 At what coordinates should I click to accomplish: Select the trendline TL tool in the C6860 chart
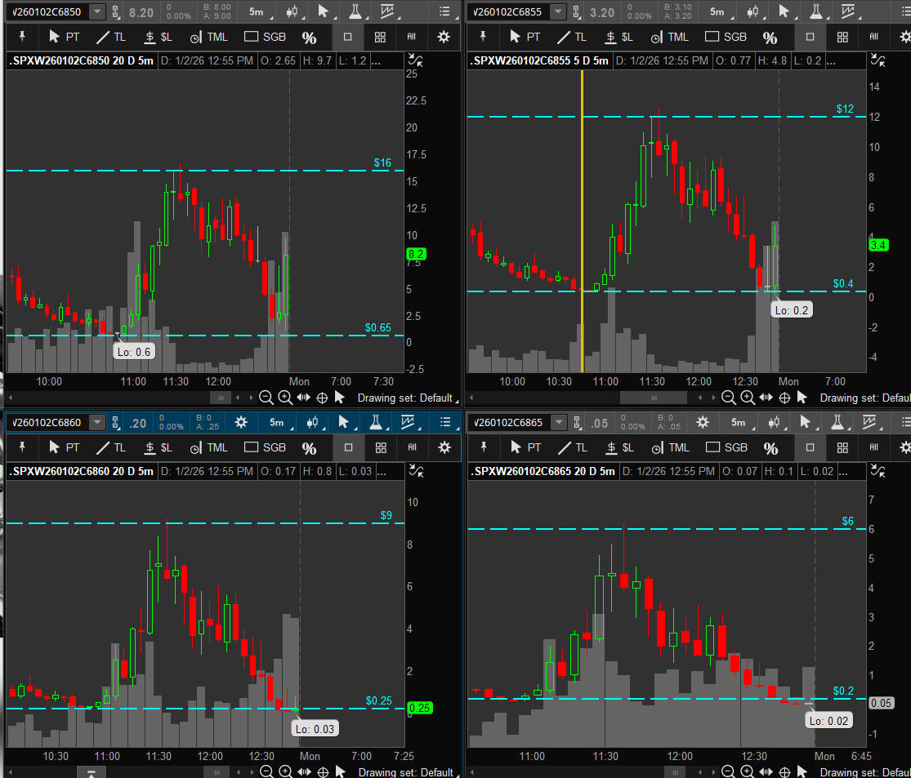112,447
